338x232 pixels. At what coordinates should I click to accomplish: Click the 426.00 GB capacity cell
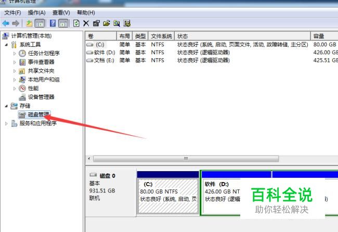tap(326, 53)
